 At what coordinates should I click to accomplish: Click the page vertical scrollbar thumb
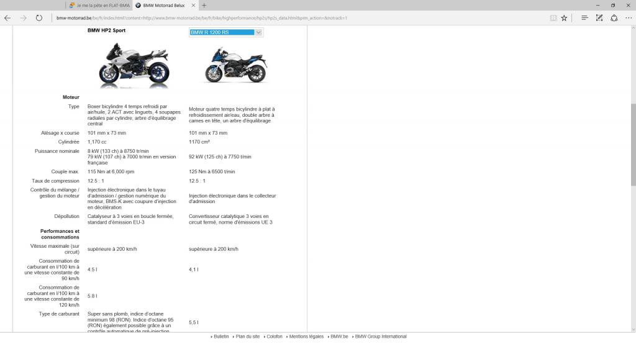(x=633, y=145)
